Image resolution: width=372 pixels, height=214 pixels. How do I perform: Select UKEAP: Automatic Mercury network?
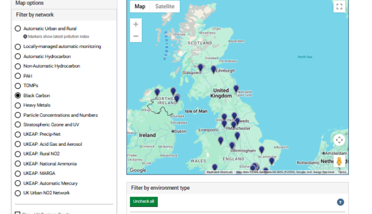coord(18,183)
